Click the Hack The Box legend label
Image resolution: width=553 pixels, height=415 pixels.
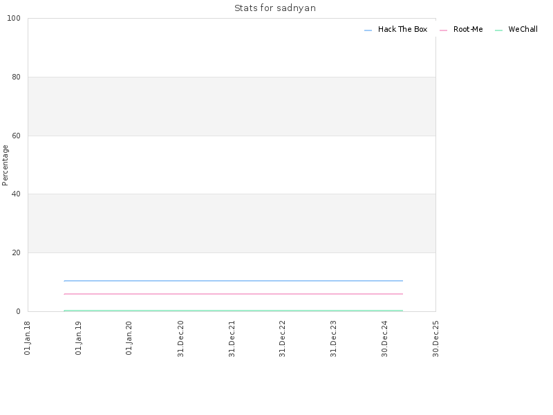click(402, 29)
